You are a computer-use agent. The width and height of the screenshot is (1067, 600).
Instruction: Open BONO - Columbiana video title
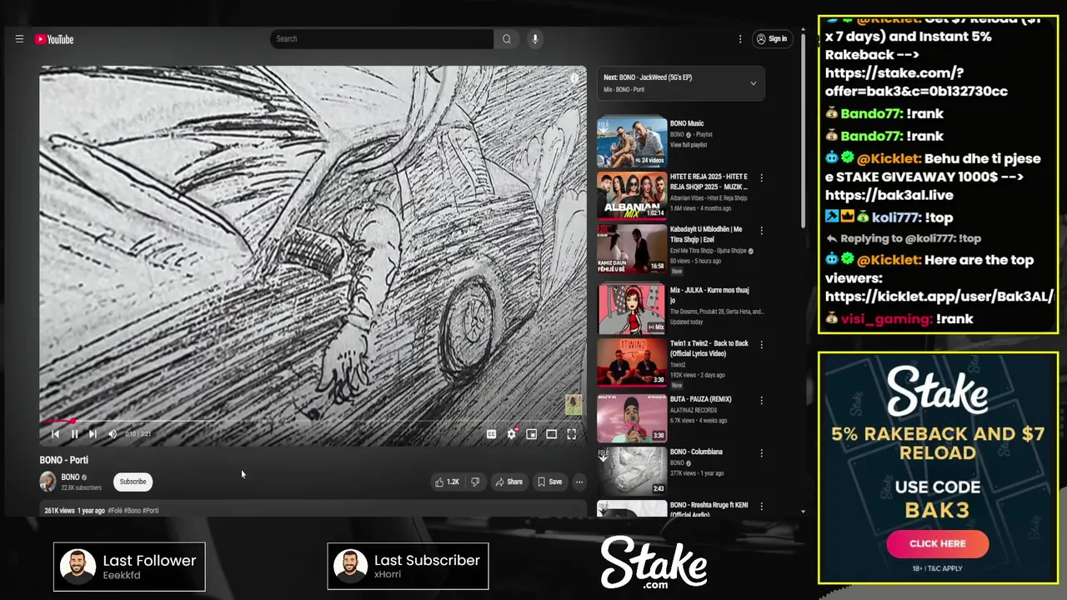click(696, 452)
